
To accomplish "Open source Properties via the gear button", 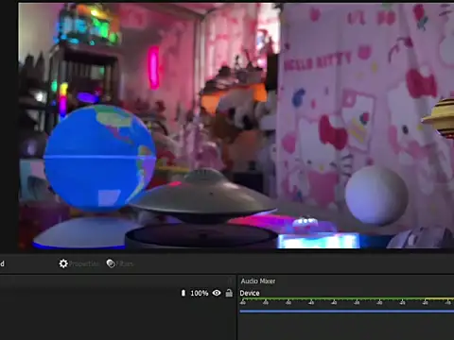I will [79, 263].
